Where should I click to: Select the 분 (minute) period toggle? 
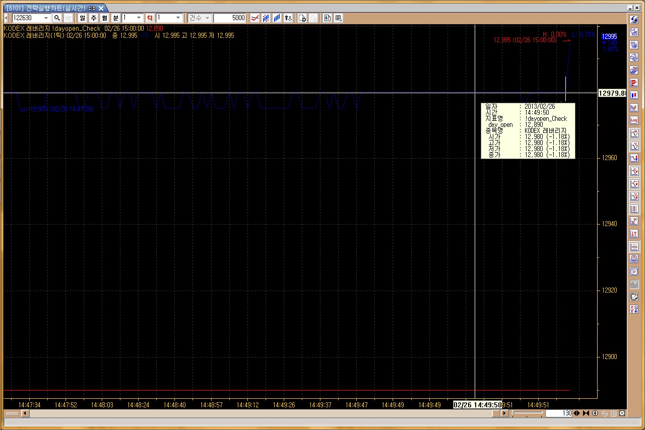pyautogui.click(x=116, y=18)
